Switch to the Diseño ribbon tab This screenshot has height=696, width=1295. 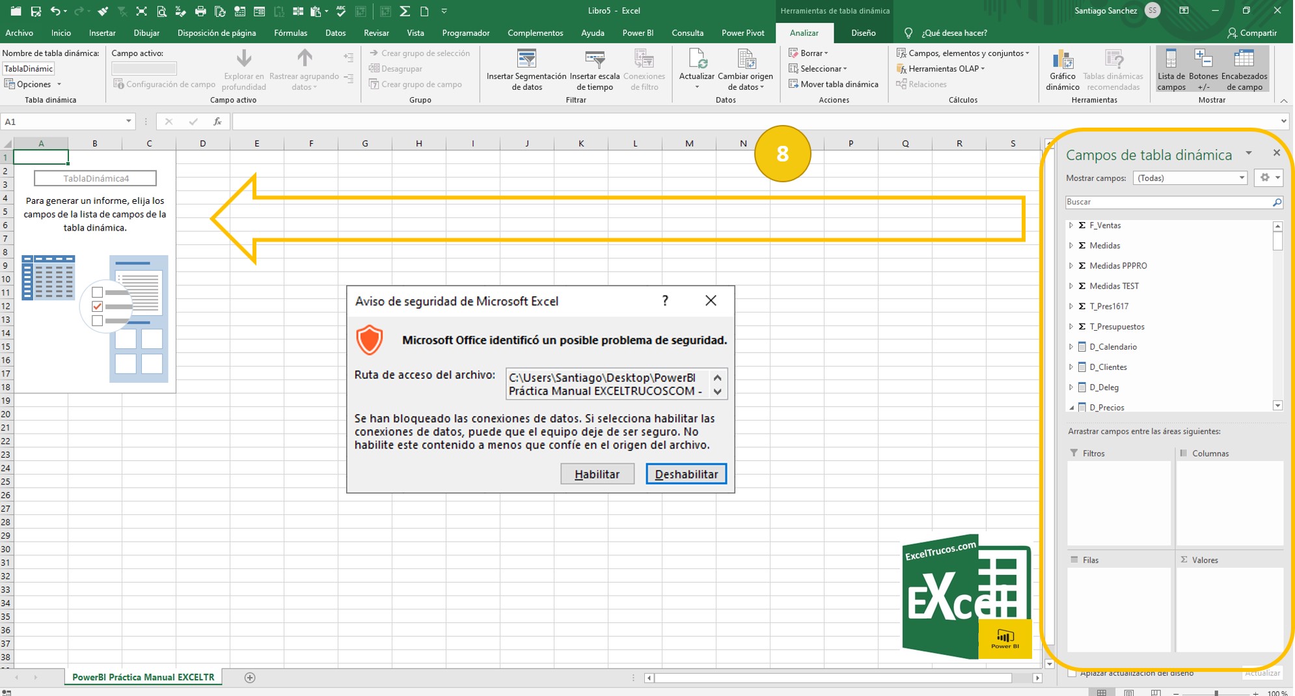(x=863, y=33)
